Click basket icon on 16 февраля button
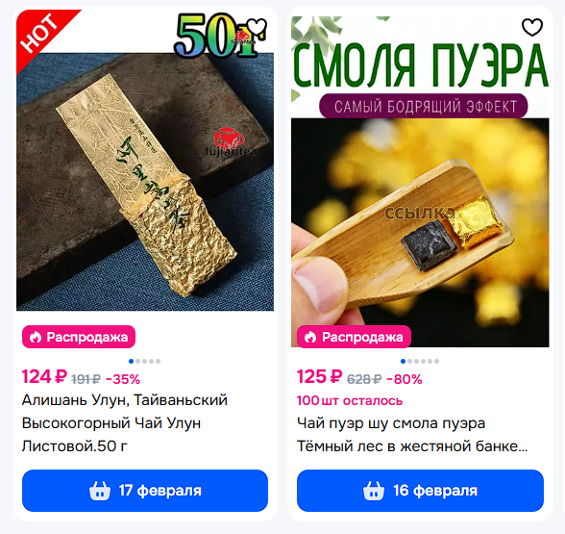The width and height of the screenshot is (565, 534). coord(374,491)
